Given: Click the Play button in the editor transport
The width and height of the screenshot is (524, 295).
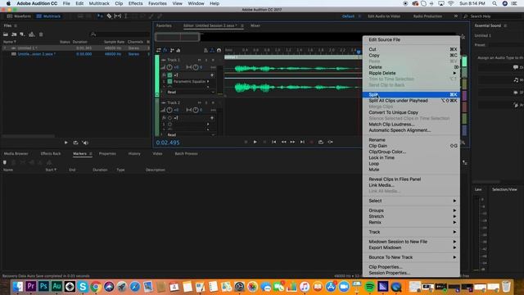Looking at the screenshot, I should click(255, 142).
